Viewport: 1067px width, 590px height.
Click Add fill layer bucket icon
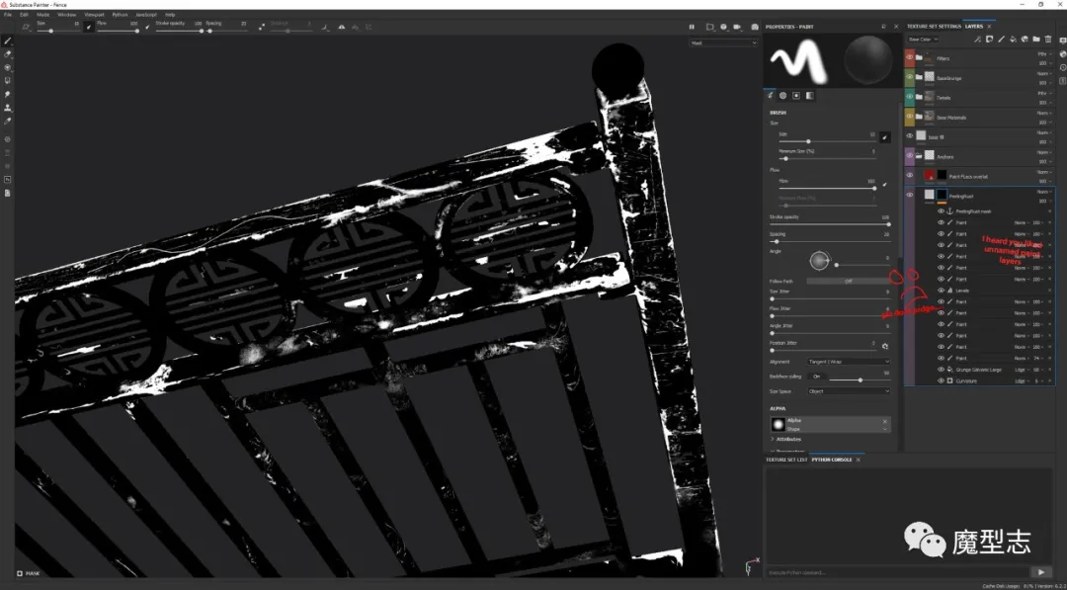click(x=1014, y=40)
